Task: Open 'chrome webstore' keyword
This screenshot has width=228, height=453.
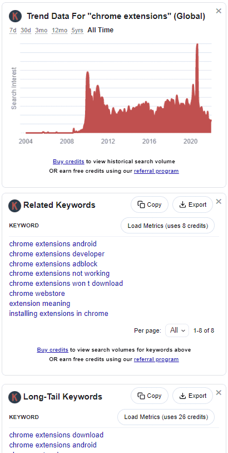Action: (37, 294)
